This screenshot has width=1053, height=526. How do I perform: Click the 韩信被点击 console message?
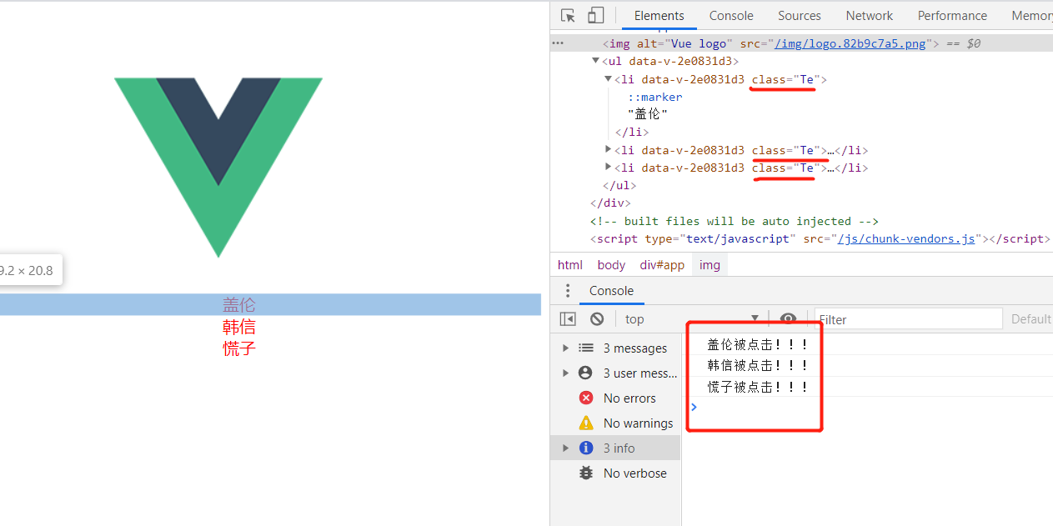758,365
